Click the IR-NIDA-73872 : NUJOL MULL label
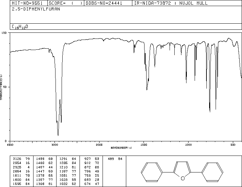 coord(171,3)
